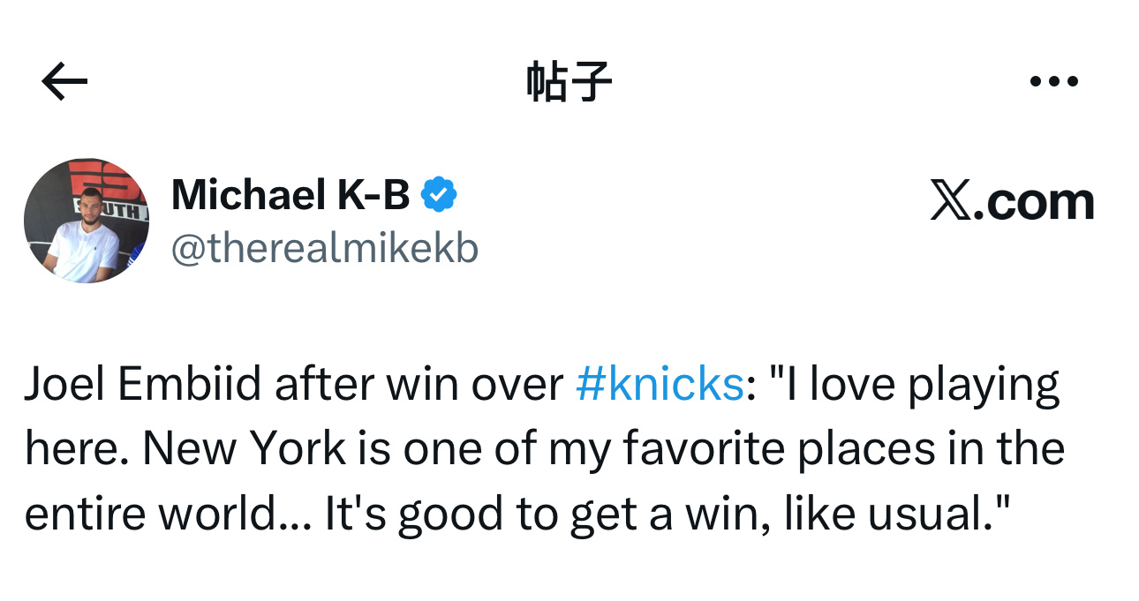This screenshot has height=601, width=1139.
Task: Open the three-dot more options menu
Action: [x=1054, y=82]
